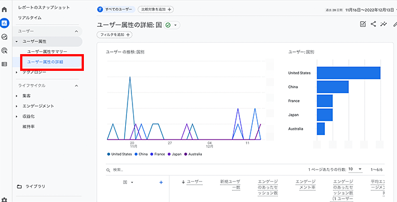Image resolution: width=397 pixels, height=202 pixels.
Task: Click the すべてのユーザー segment chip
Action: 116,9
